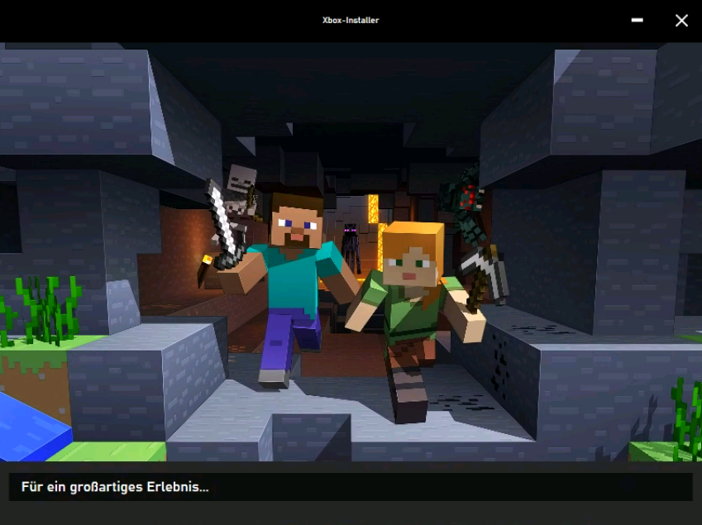Click the 'Für ein großartiges Erlebnis...' status text
702x525 pixels.
click(115, 487)
